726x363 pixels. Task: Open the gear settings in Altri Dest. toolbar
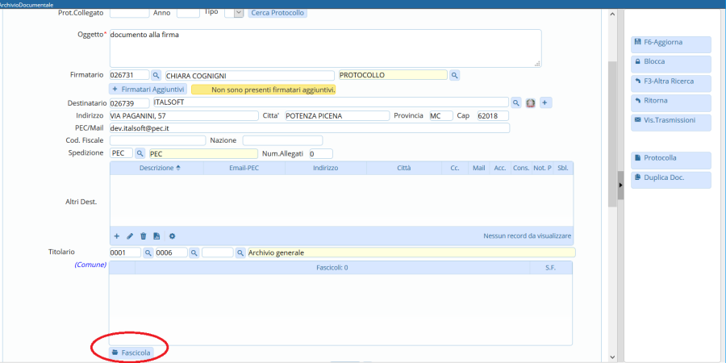[172, 236]
